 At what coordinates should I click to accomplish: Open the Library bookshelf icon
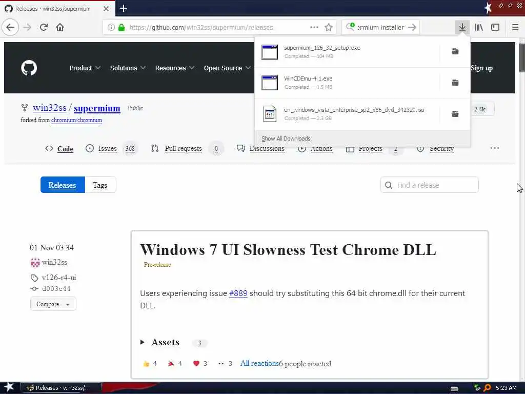[x=479, y=27]
